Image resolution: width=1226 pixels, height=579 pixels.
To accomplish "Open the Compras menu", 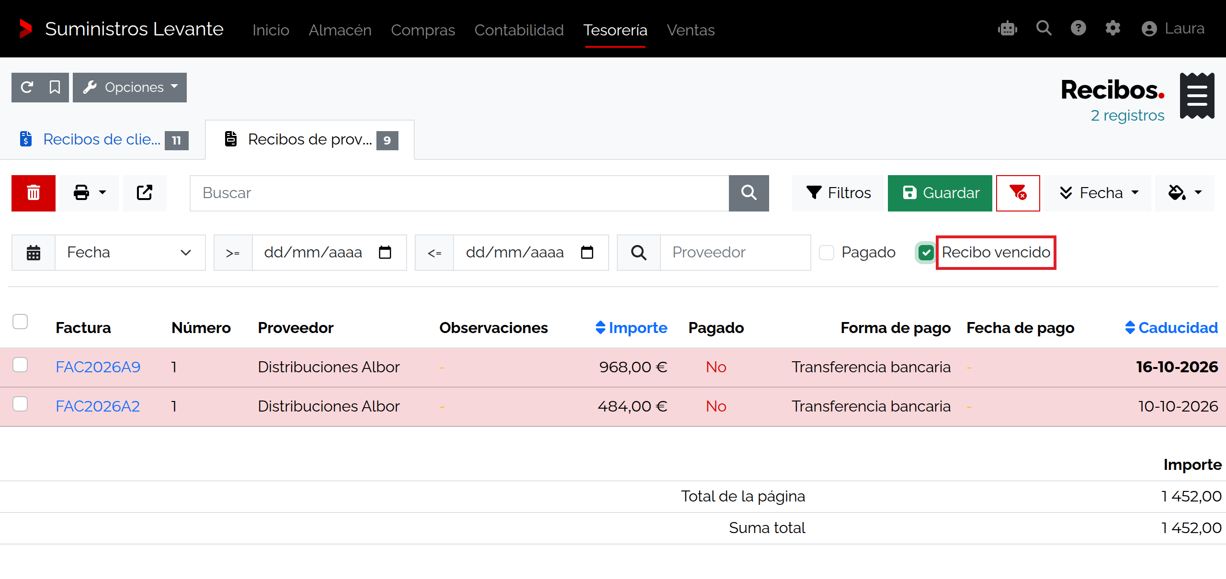I will pos(423,30).
